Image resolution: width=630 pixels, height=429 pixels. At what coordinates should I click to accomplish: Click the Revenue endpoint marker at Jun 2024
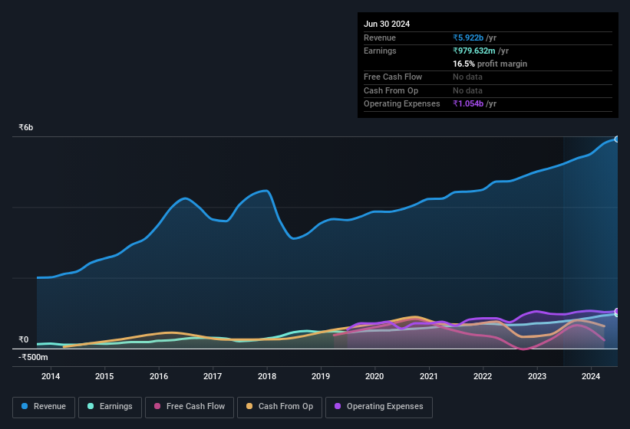[617, 139]
